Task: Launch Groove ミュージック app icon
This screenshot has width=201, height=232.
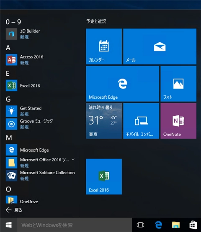Action: 11,124
